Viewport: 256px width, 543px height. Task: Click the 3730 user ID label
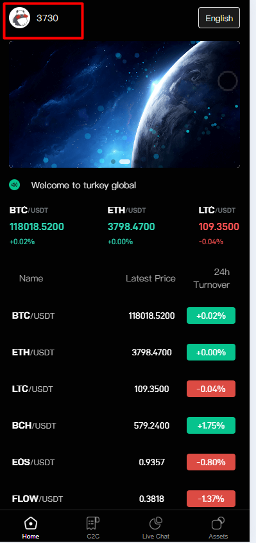(x=47, y=18)
